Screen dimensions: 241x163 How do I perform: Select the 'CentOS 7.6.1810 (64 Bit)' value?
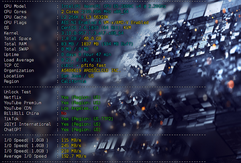point(91,28)
